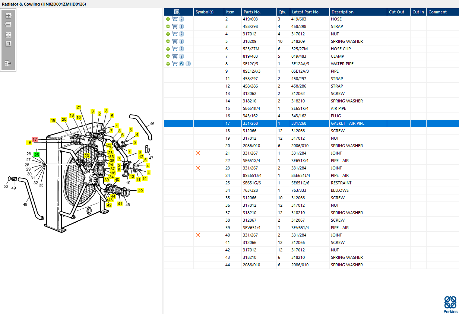Click the supersession S icon for item 8
Image resolution: width=459 pixels, height=314 pixels.
pos(181,64)
